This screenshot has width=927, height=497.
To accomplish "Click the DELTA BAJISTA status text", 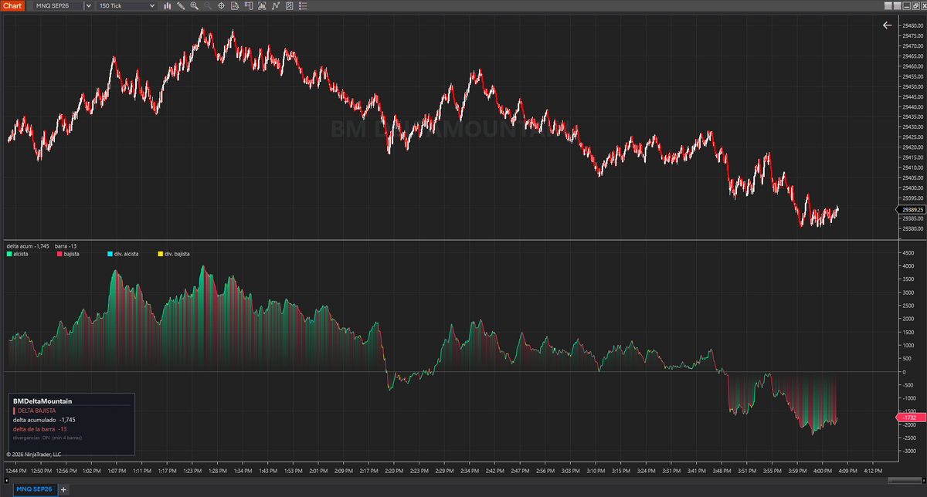I will pyautogui.click(x=36, y=411).
